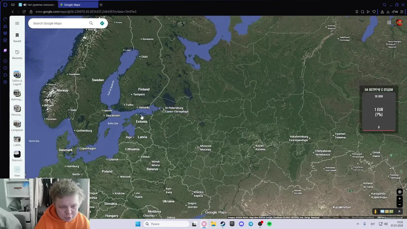Reload the current page
407x229 pixels.
coord(24,12)
